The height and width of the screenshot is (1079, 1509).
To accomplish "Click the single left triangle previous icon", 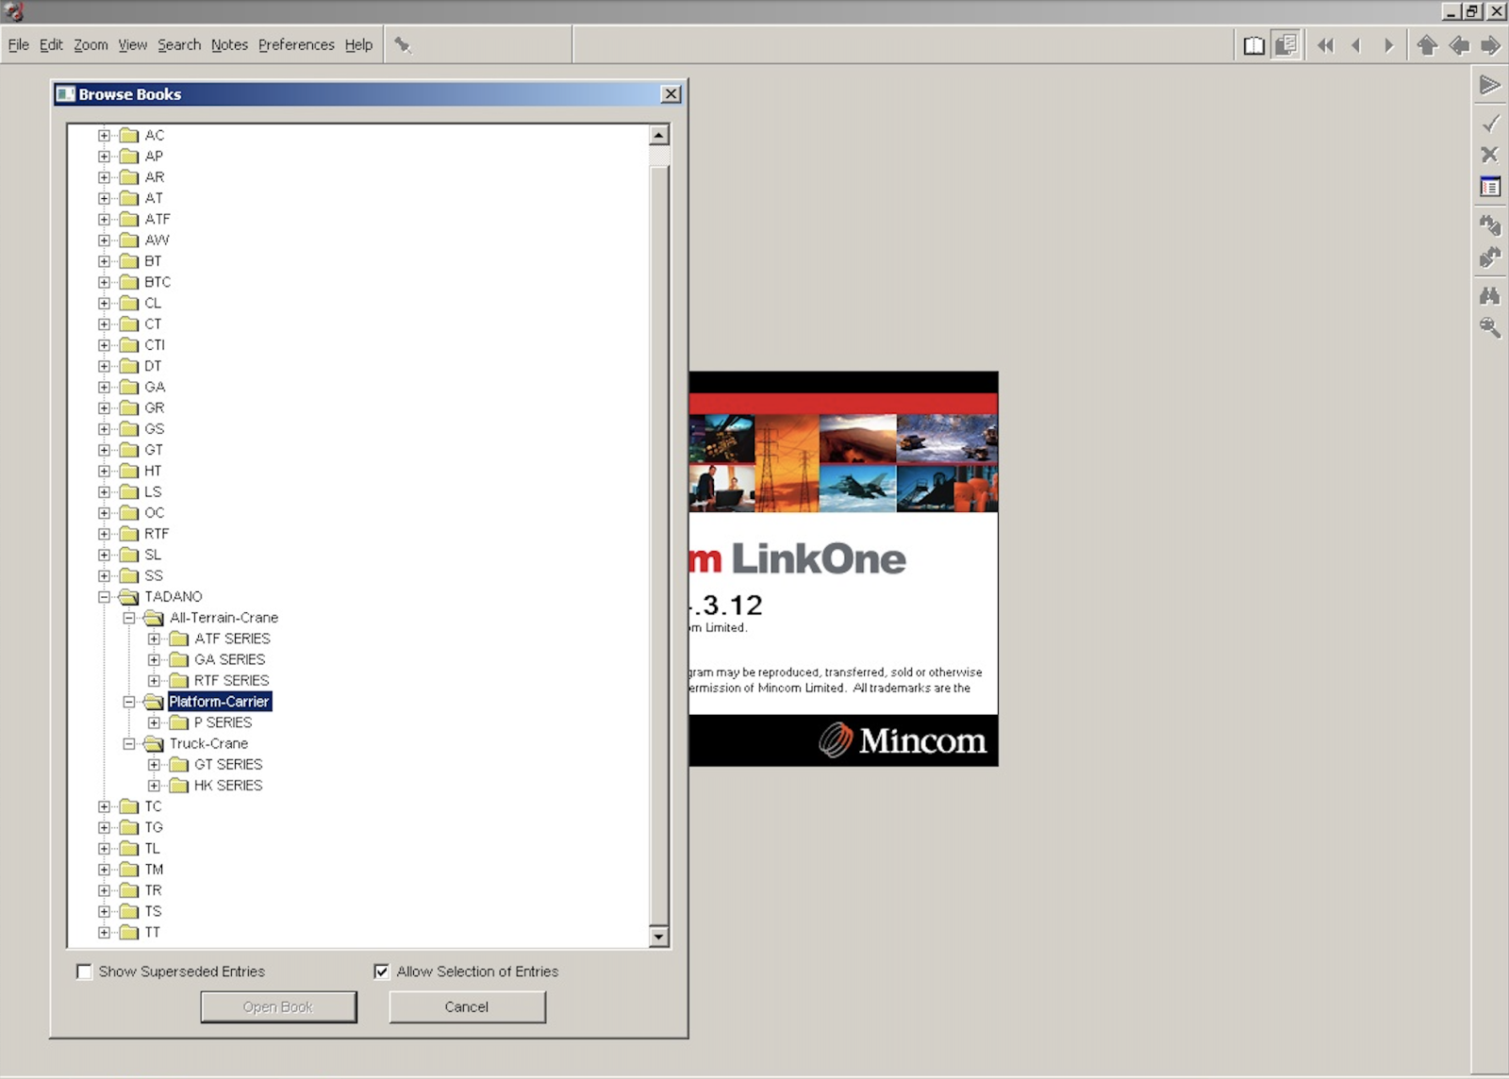I will coord(1356,45).
